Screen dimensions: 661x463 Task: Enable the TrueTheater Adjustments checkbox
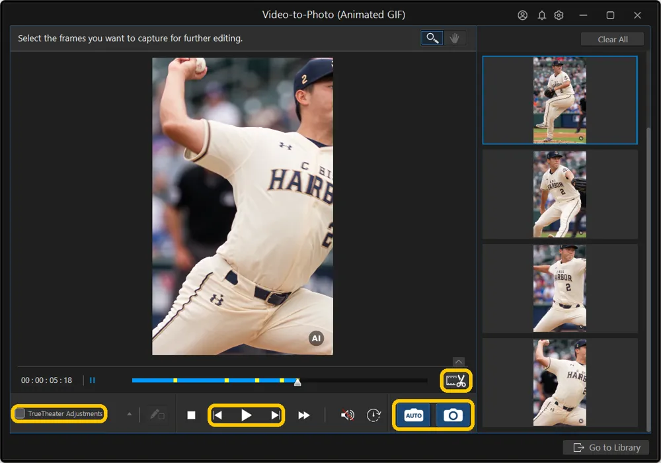(20, 413)
